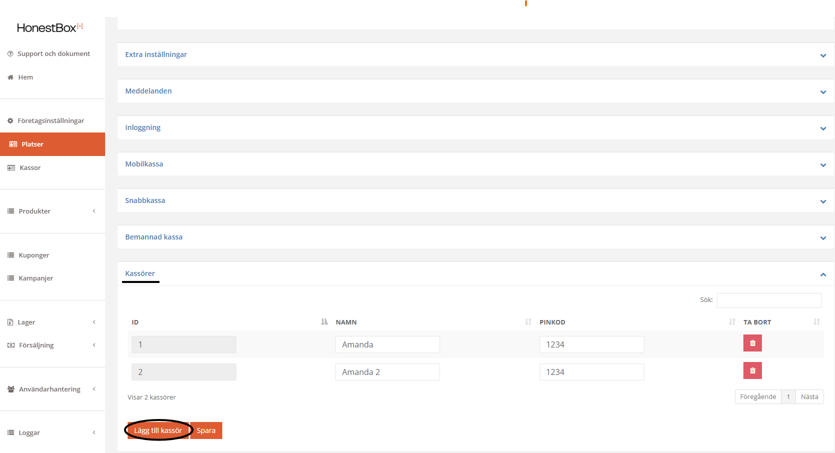Go to Kassor in sidebar
This screenshot has height=453, width=835.
click(x=30, y=168)
